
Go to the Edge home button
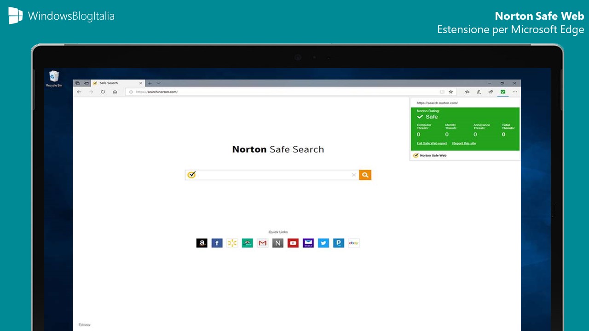tap(115, 92)
